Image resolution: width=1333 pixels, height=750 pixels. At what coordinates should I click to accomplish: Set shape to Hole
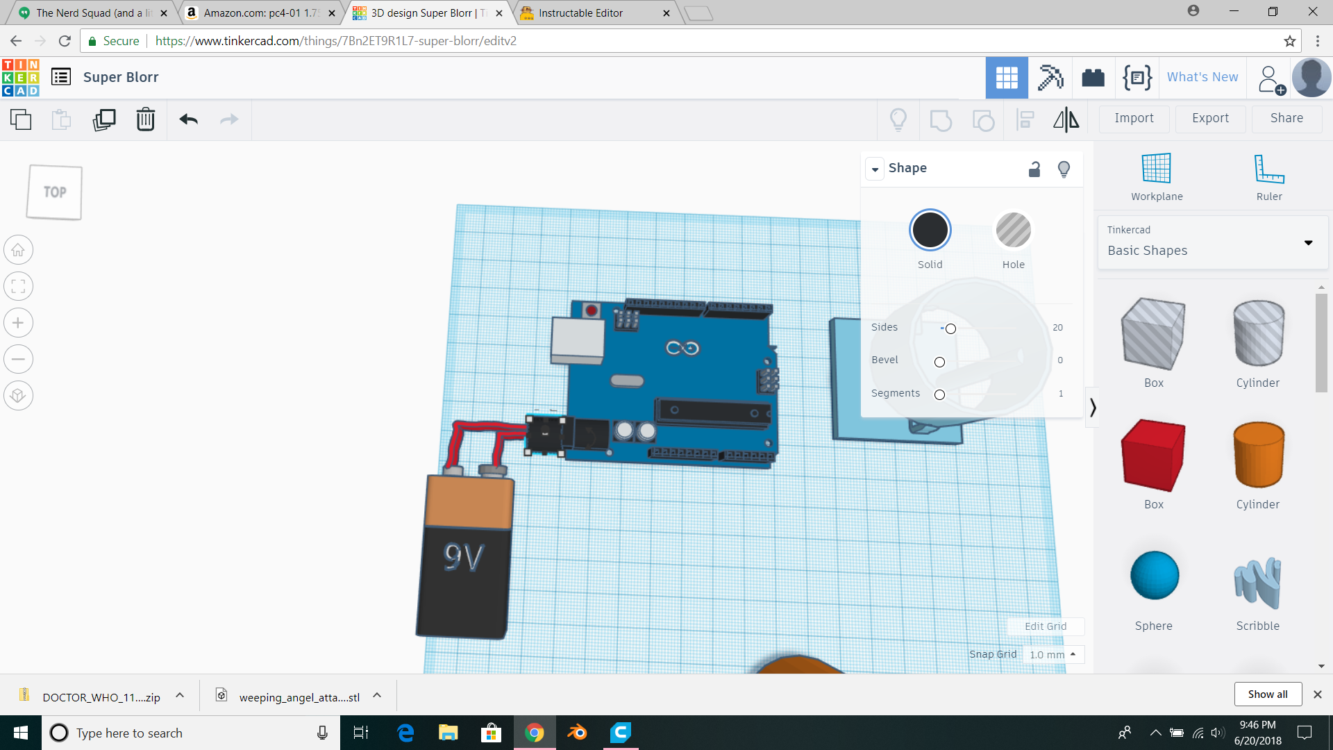[x=1013, y=231]
